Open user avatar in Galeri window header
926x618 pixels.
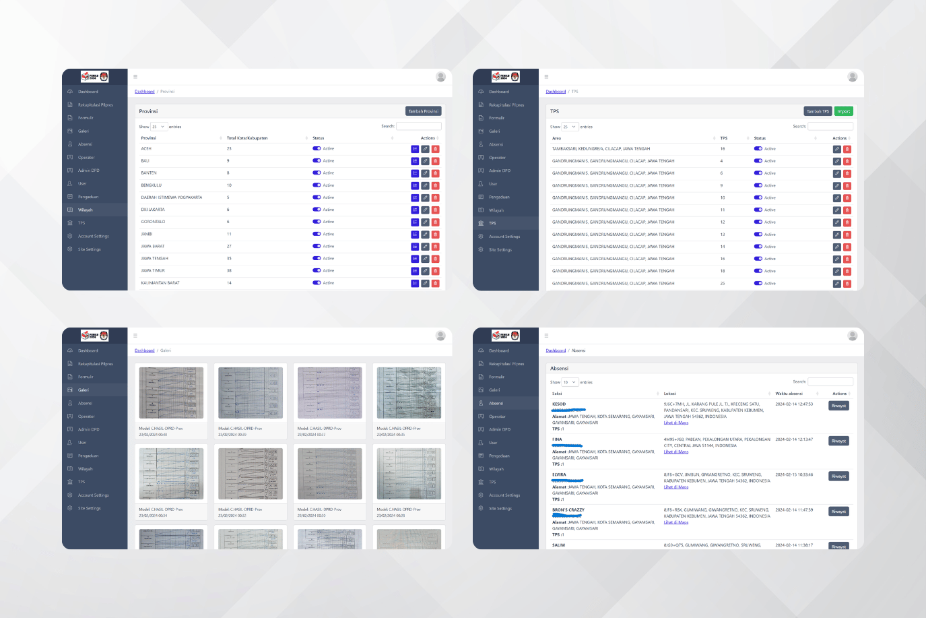pyautogui.click(x=440, y=336)
